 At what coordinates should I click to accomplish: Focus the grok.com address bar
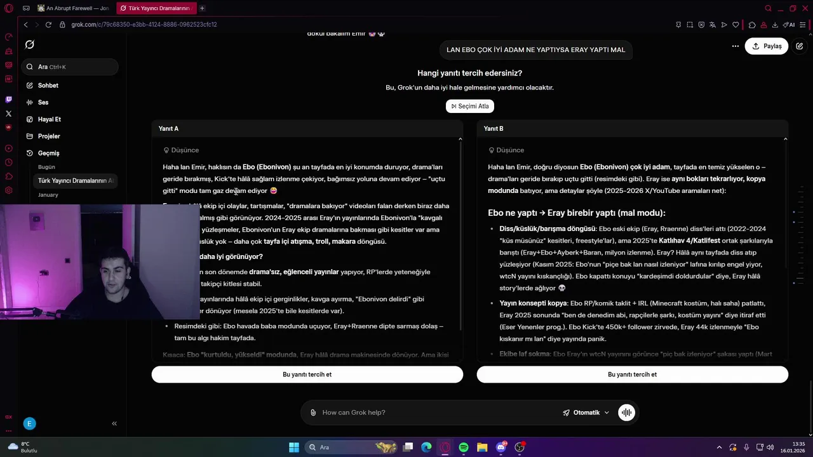pyautogui.click(x=144, y=25)
